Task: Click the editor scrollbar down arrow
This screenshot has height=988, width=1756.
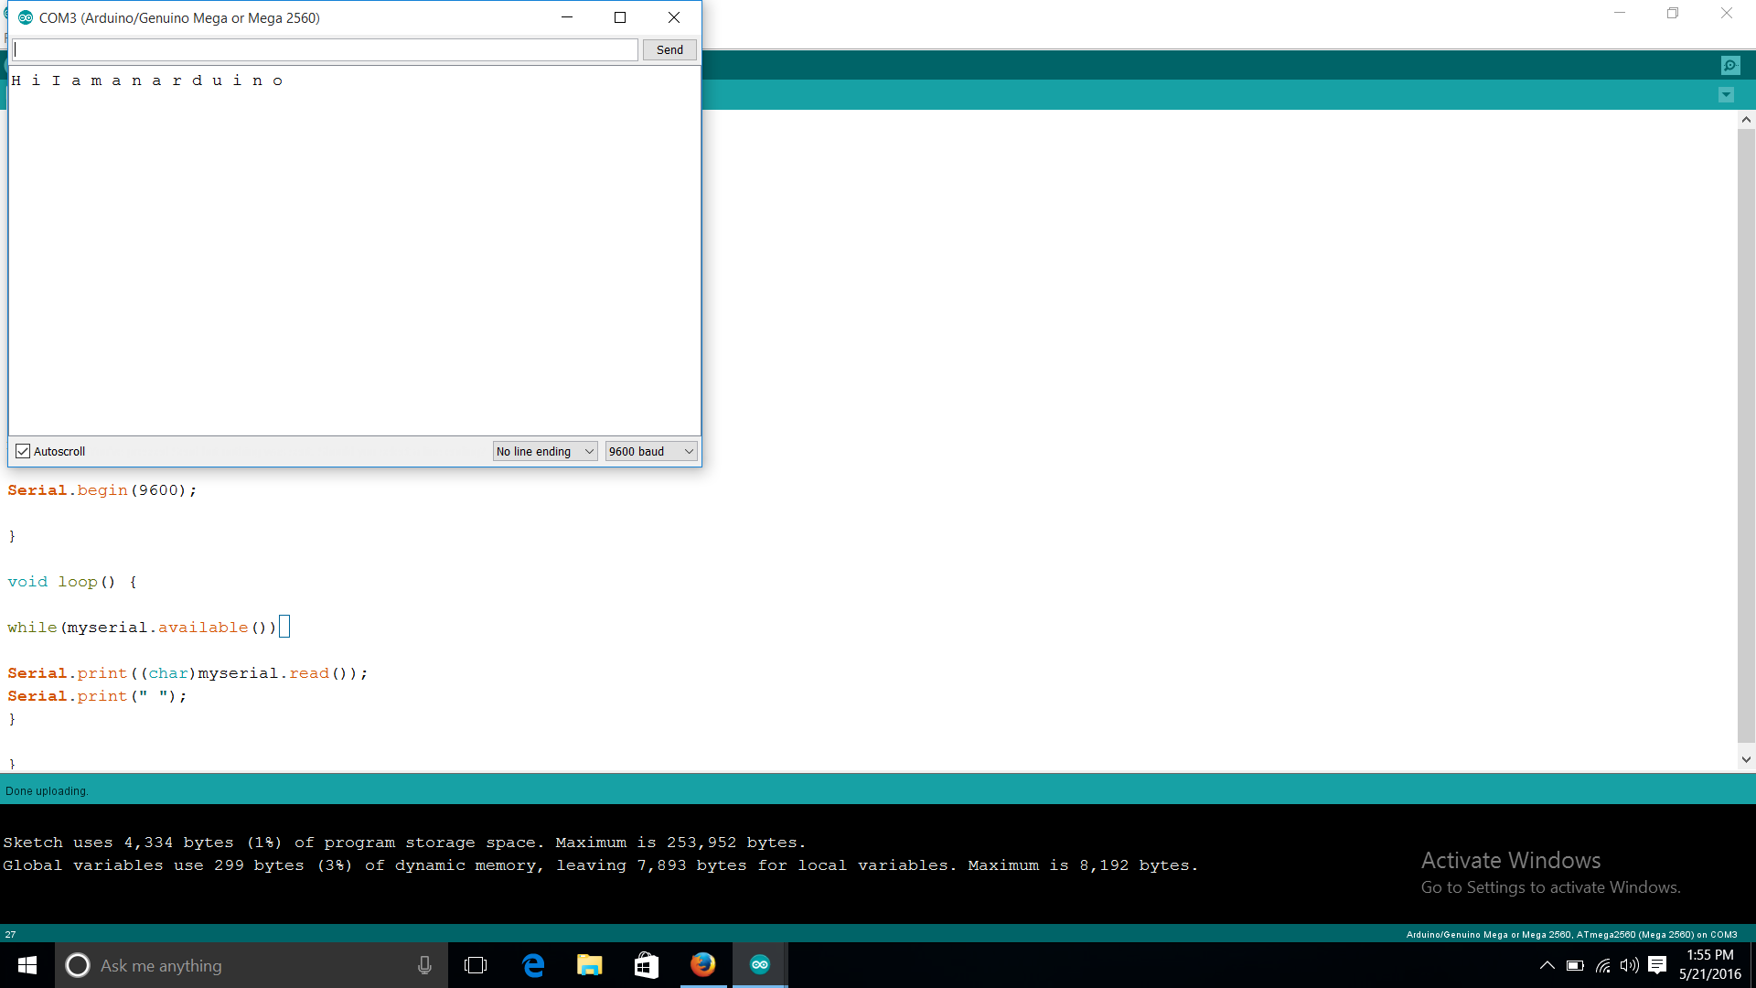Action: [1746, 759]
